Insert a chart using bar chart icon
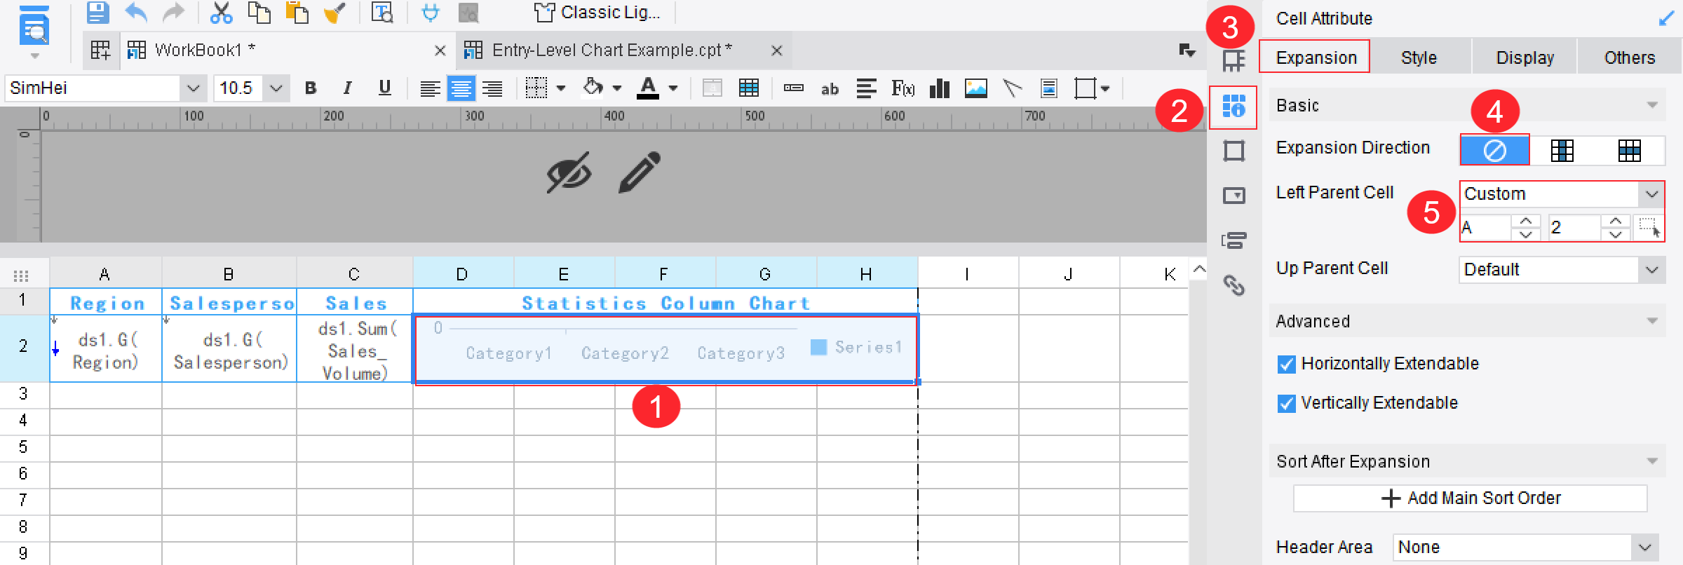The image size is (1683, 565). click(940, 88)
